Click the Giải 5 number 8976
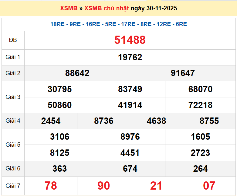Screen dimensions: 237x196 pos(130,137)
